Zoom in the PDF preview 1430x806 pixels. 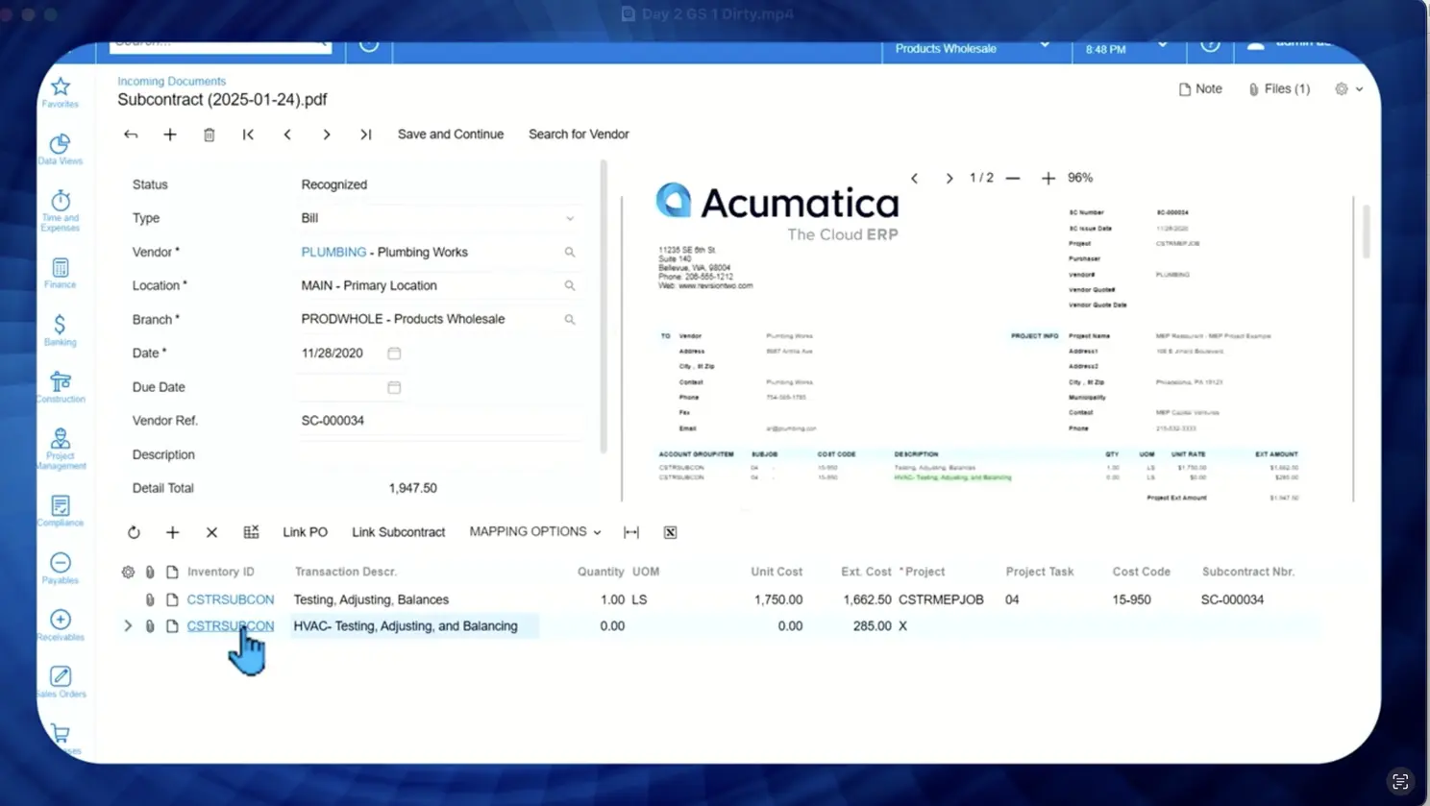coord(1048,179)
